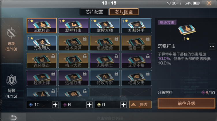This screenshot has height=121, width=217.
Task: Select the 先发制人 chip card
Action: (x=42, y=43)
